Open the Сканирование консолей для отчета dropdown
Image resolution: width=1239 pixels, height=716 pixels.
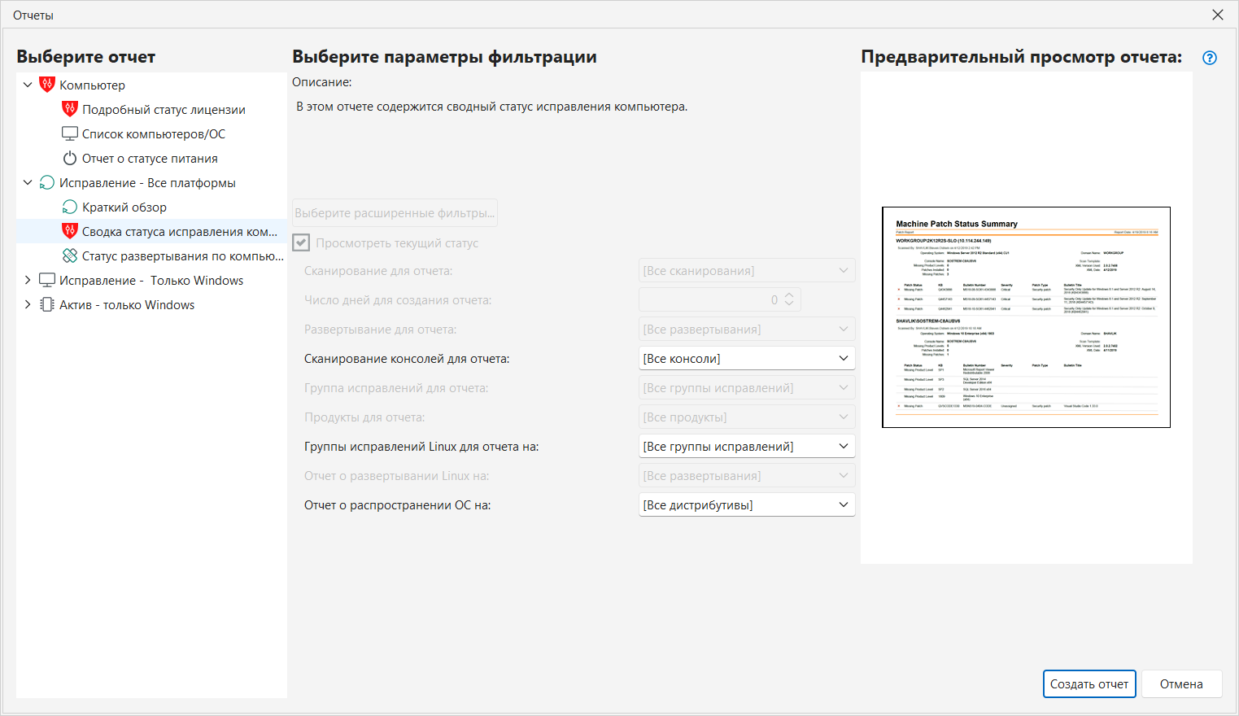747,359
